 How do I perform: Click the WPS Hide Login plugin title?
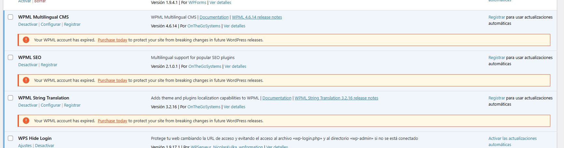tap(35, 138)
